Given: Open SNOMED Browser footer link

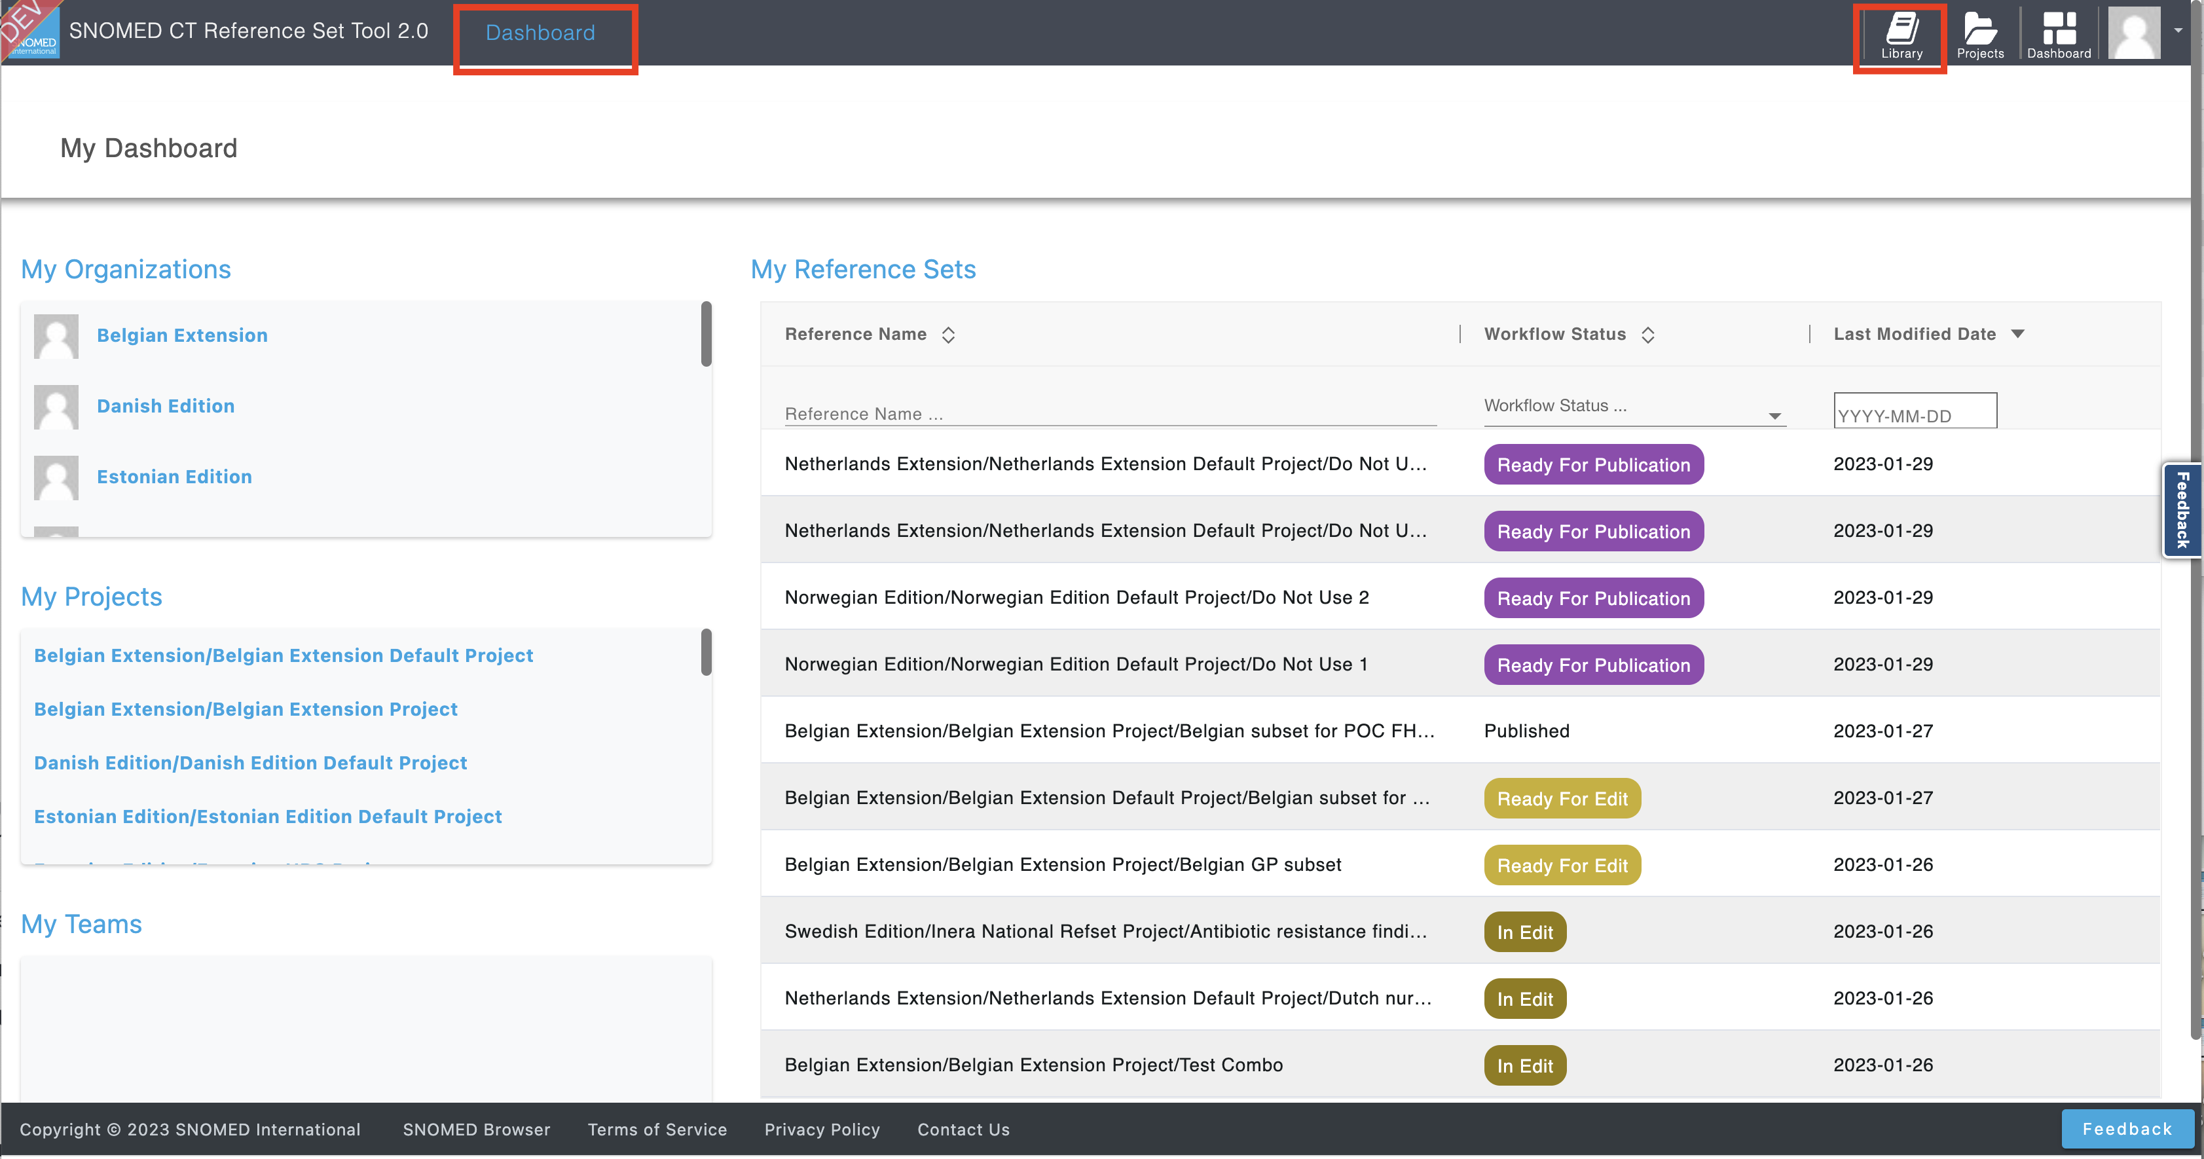Looking at the screenshot, I should click(477, 1129).
